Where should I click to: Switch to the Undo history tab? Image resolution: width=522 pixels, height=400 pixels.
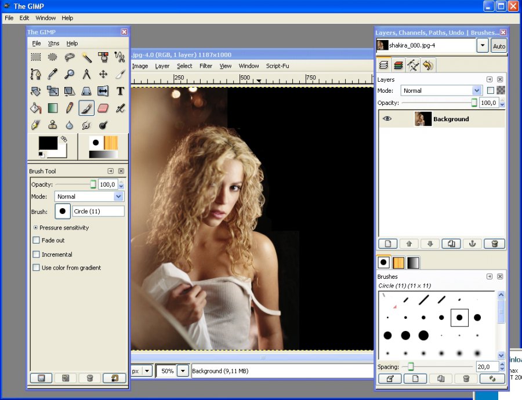tap(428, 66)
